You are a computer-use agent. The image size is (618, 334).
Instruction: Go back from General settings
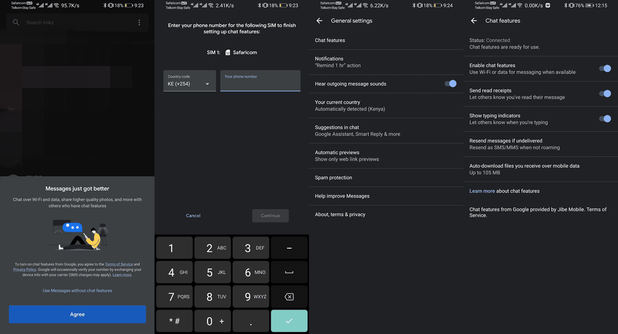tap(319, 21)
